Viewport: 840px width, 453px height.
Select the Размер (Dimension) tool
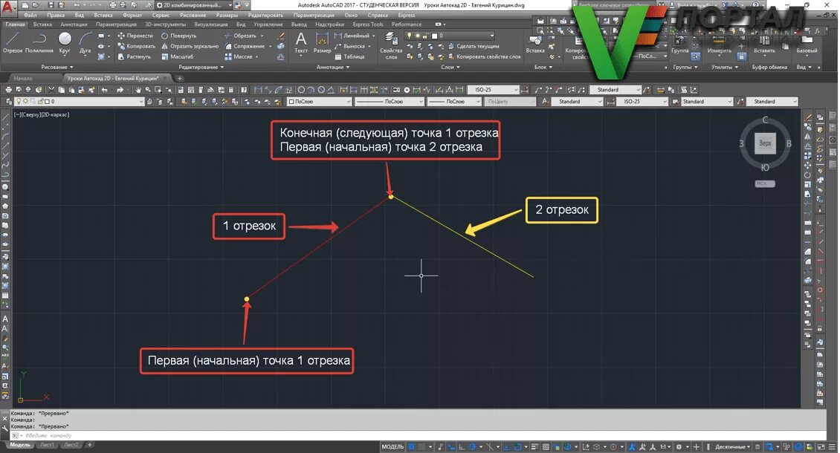pos(322,43)
